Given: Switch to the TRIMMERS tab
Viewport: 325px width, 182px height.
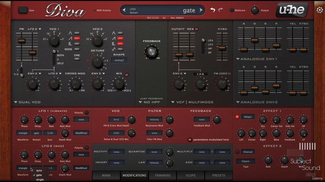Looking at the screenshot, I should [x=162, y=175].
